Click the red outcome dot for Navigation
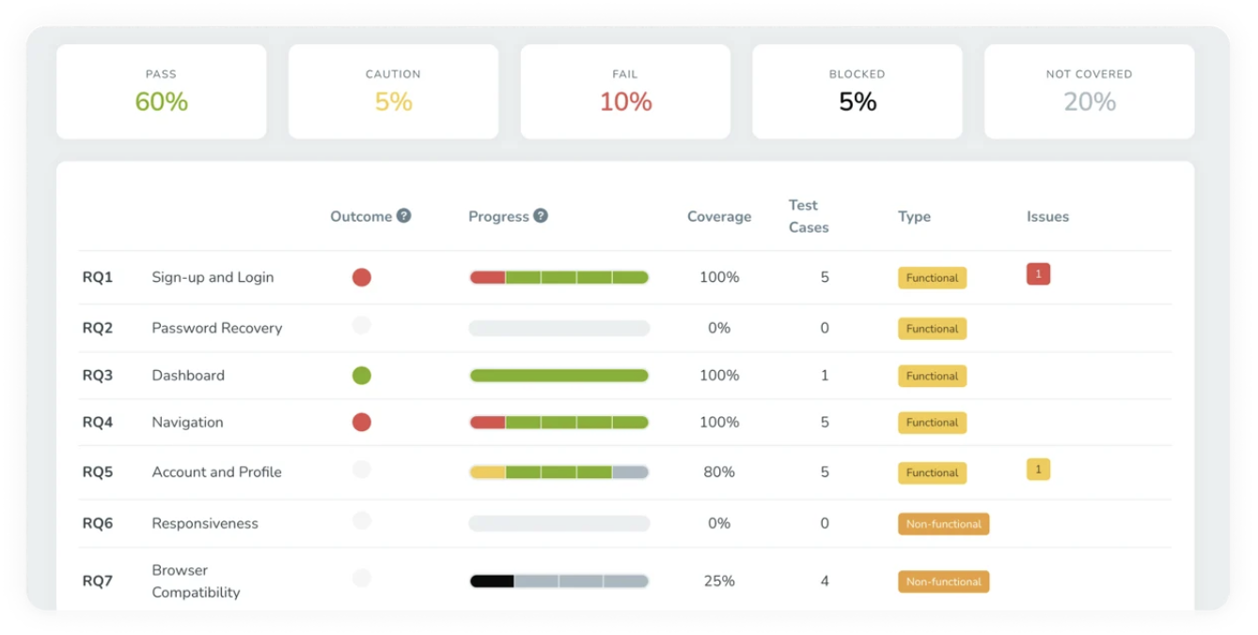 coord(361,423)
